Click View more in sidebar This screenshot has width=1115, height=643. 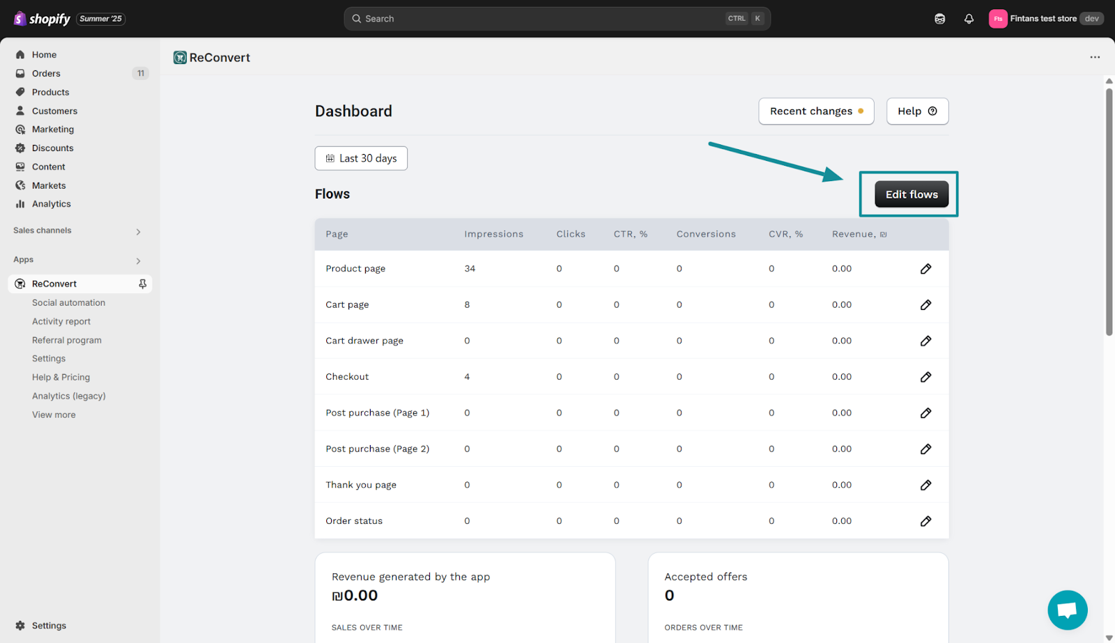pyautogui.click(x=54, y=415)
